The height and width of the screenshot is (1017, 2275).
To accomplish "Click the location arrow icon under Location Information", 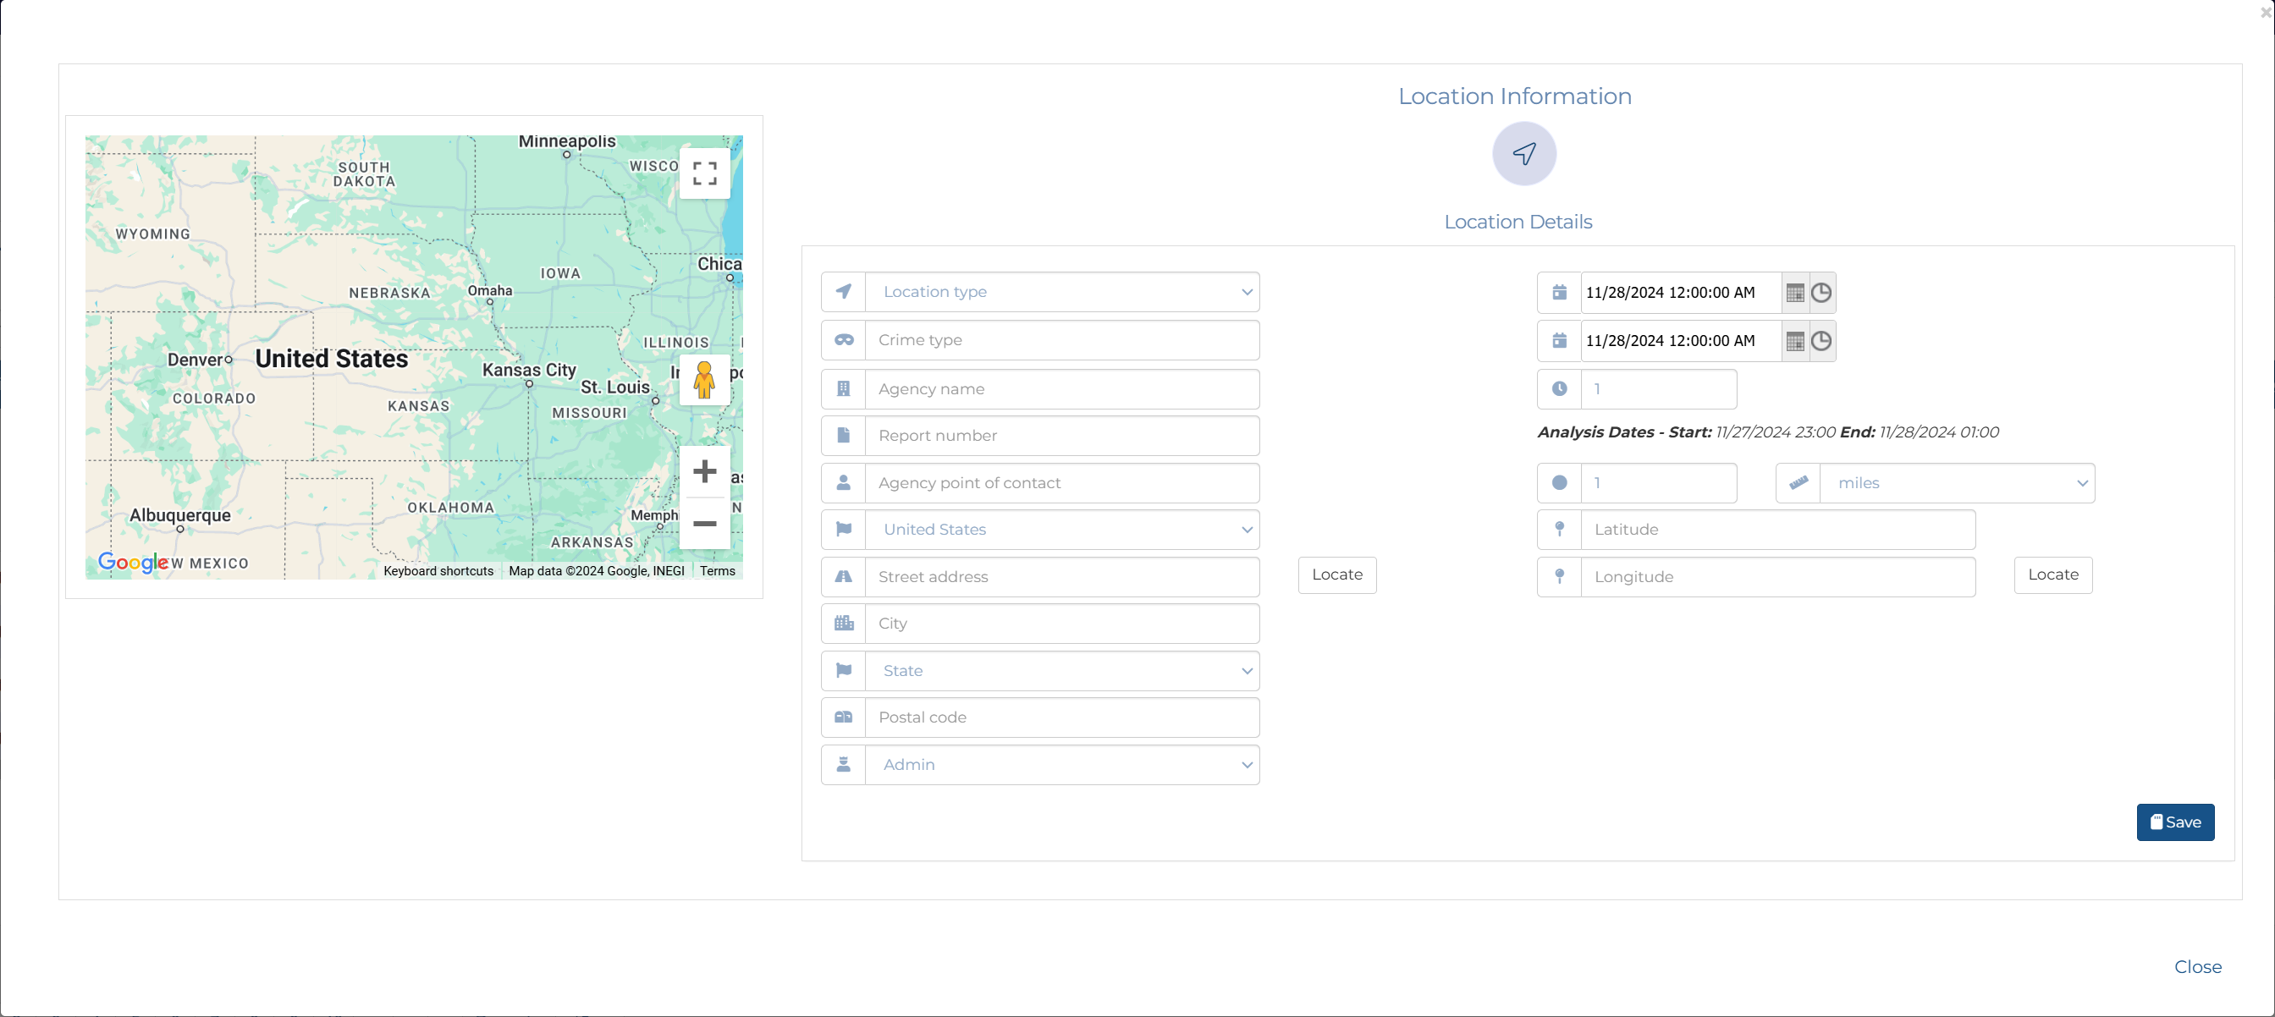I will [x=1523, y=154].
